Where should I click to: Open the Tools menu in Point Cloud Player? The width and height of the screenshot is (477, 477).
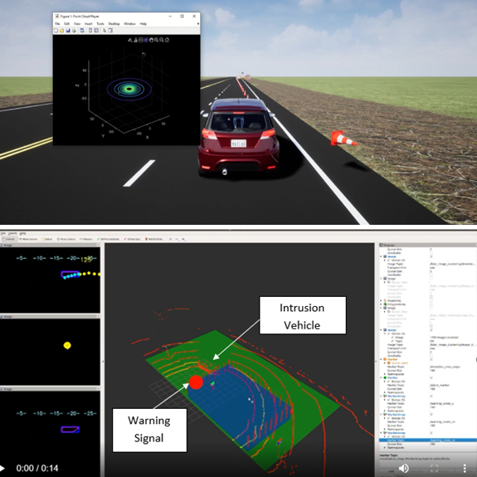[x=100, y=24]
